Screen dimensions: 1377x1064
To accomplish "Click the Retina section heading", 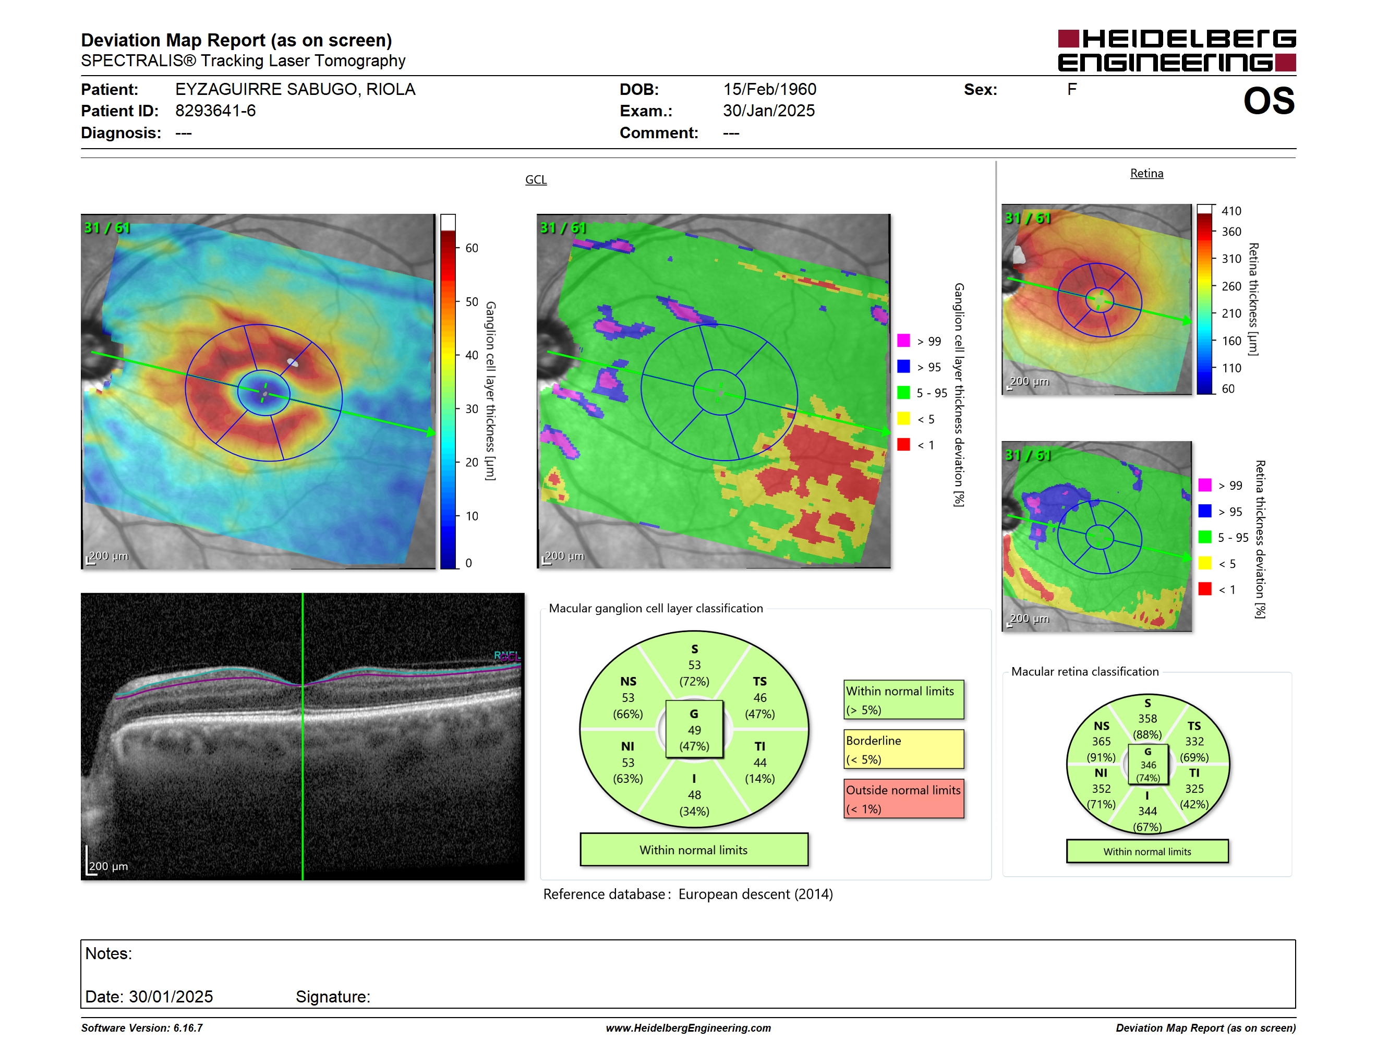I will (x=1146, y=173).
